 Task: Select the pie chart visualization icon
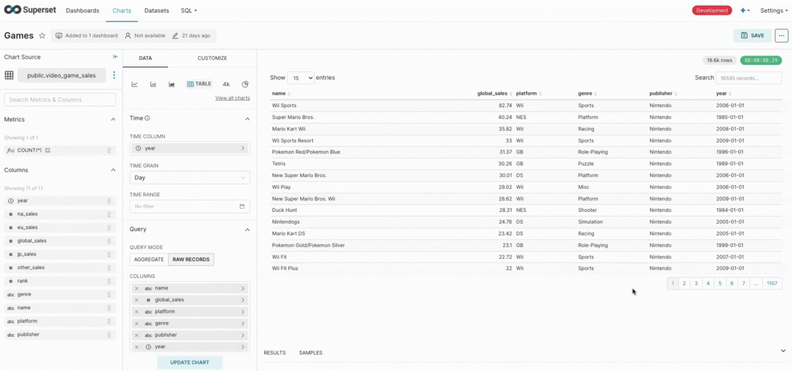click(x=245, y=84)
